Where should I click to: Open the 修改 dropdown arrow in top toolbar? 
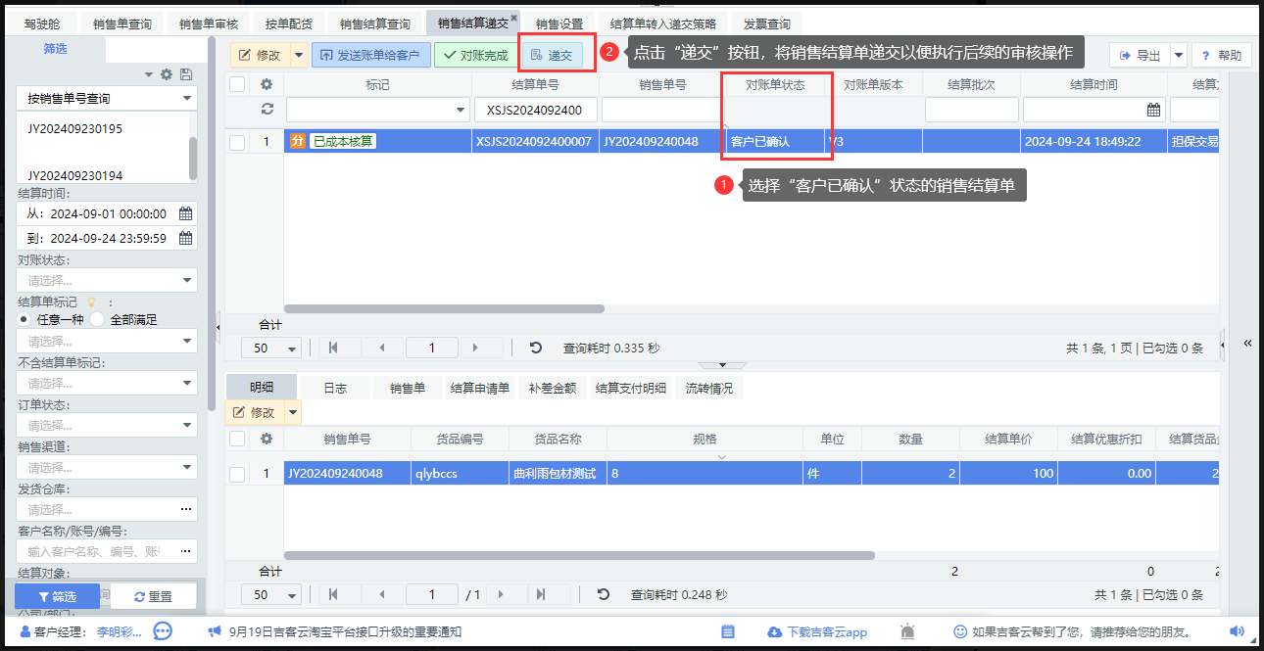[x=298, y=56]
